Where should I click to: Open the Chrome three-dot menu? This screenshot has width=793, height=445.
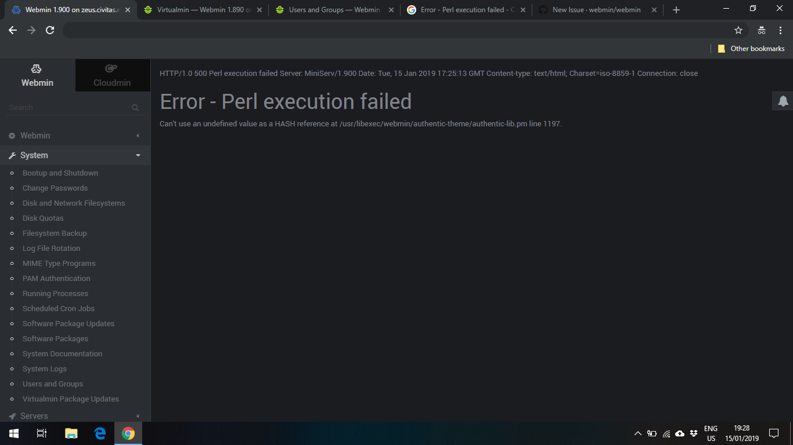[781, 30]
